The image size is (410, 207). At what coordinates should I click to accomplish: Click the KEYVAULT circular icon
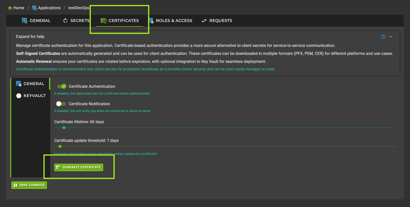pos(19,96)
